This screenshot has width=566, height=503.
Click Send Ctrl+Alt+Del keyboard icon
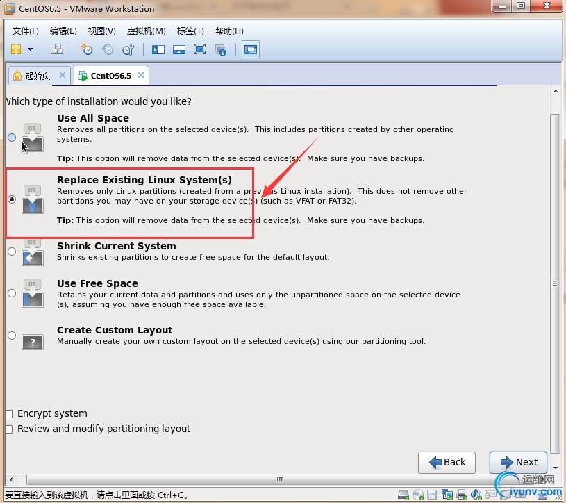57,49
